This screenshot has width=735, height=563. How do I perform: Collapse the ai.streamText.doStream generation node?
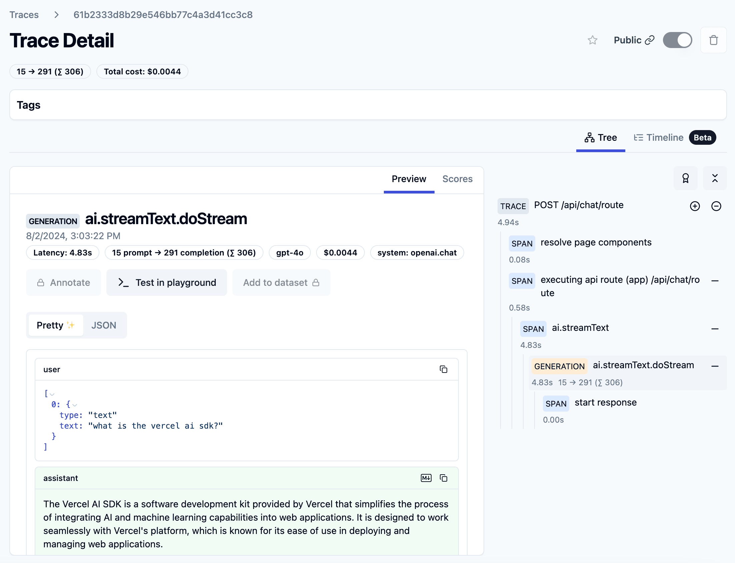click(x=716, y=366)
